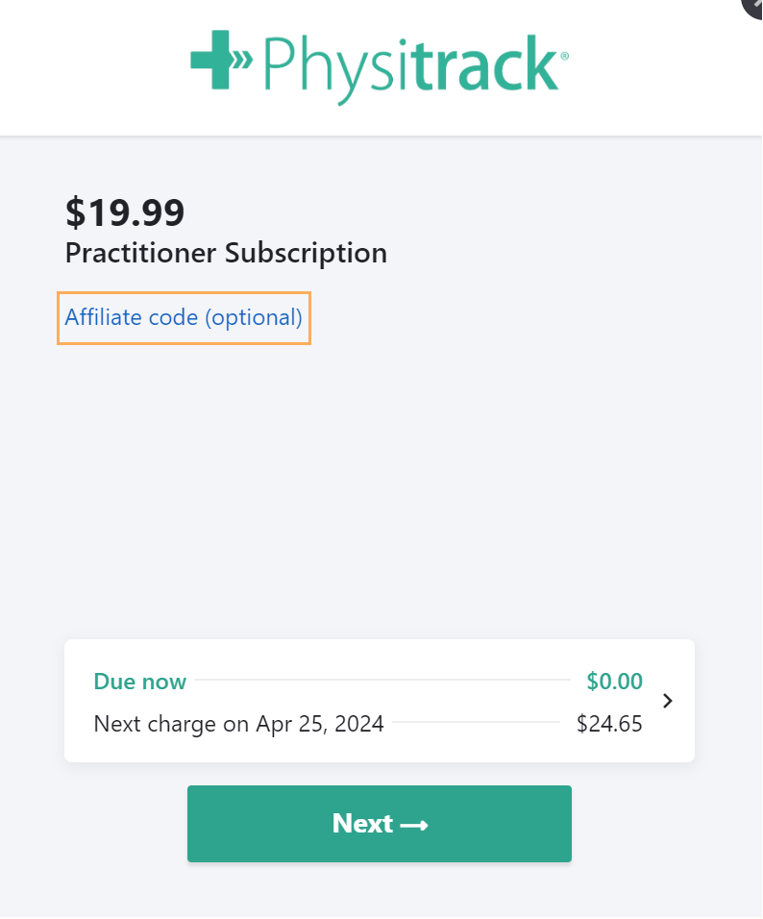Click the line between Due now and $0.00
The image size is (763, 919).
click(x=382, y=680)
